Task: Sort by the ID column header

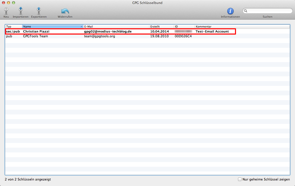Action: (x=184, y=27)
